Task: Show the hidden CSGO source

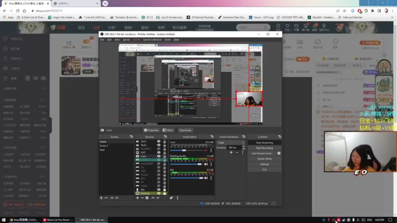Action: [x=159, y=186]
